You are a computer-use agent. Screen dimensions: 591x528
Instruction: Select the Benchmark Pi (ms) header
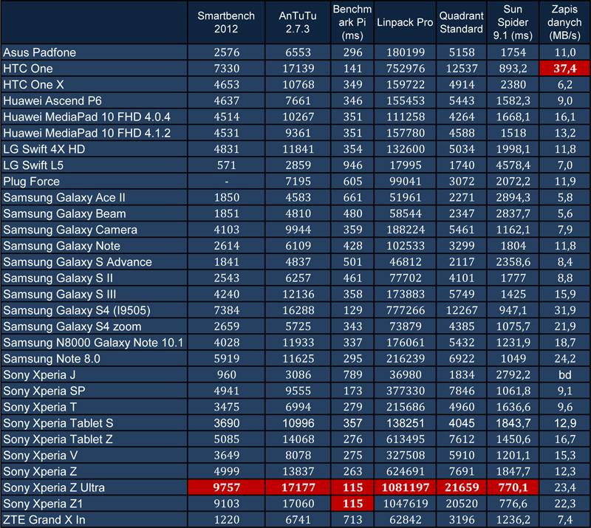click(352, 22)
